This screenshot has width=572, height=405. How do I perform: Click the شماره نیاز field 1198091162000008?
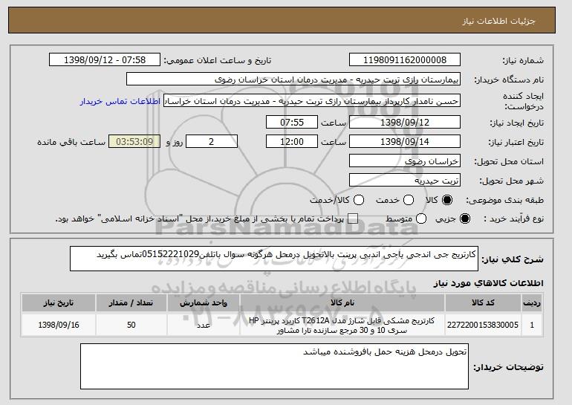click(x=405, y=60)
